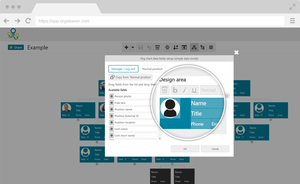This screenshot has height=184, width=300.
Task: Apply underline formatting in the Design area
Action: pyautogui.click(x=194, y=90)
